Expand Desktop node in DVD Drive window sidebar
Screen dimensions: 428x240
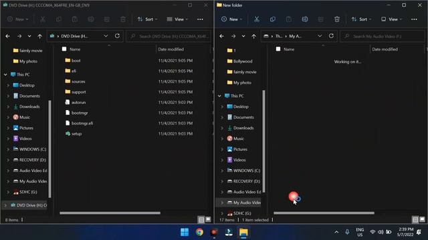(8, 85)
